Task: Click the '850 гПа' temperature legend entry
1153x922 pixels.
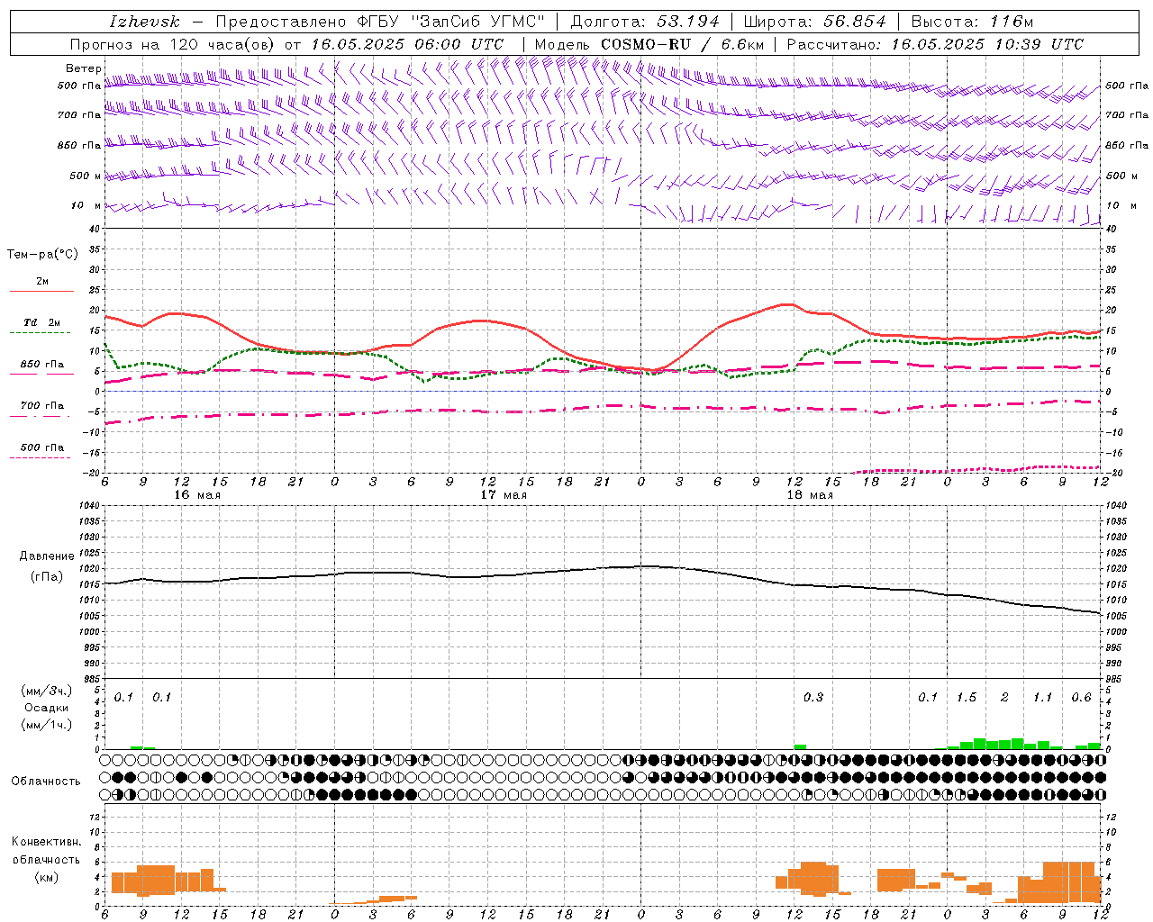Action: click(42, 365)
